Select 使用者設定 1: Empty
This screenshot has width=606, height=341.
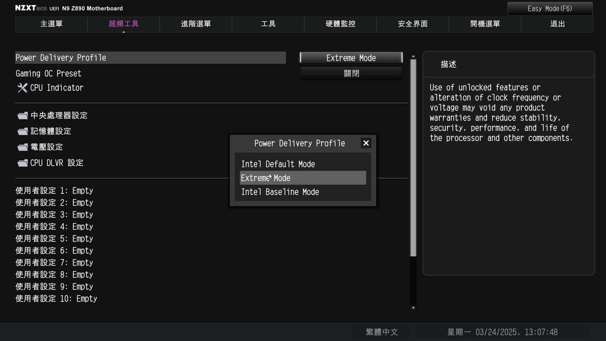(54, 191)
